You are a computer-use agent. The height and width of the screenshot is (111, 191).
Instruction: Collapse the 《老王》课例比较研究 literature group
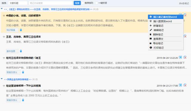pyautogui.click(x=2, y=9)
